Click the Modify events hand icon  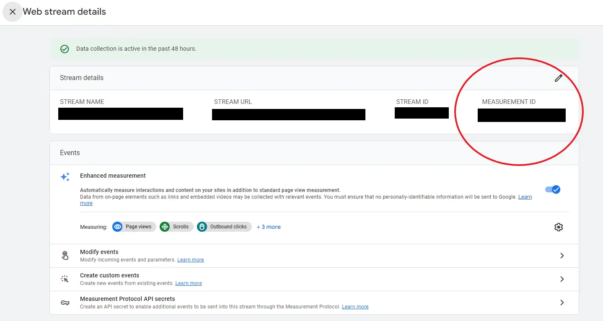tap(65, 255)
